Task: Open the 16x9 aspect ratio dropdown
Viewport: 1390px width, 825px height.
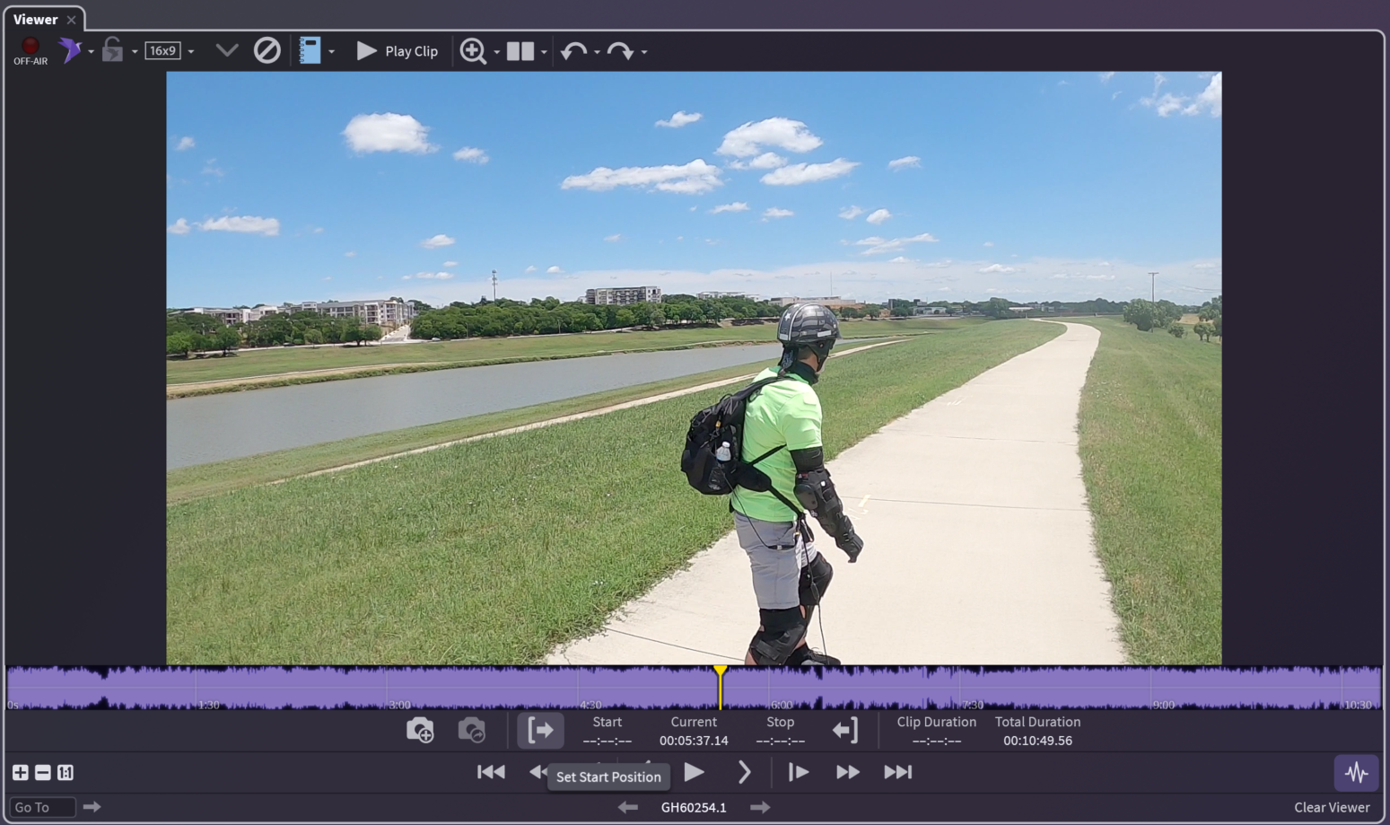Action: tap(191, 52)
